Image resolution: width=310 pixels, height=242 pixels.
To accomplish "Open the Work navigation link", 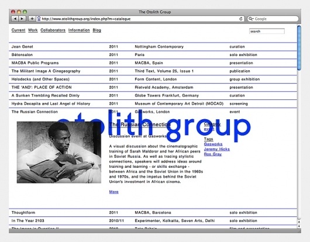I will point(33,30).
